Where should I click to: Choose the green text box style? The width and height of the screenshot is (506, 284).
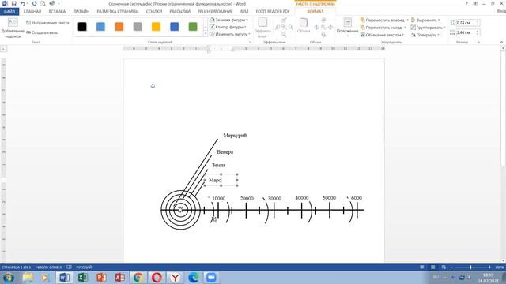(193, 26)
